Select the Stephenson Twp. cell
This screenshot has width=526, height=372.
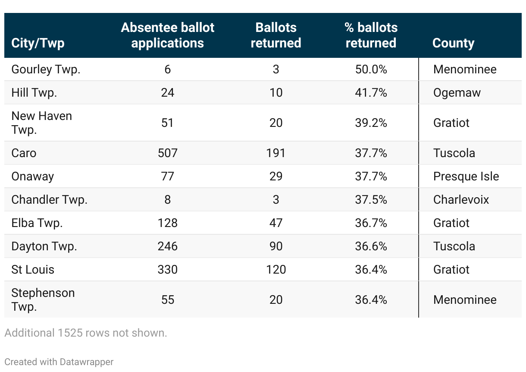point(43,299)
